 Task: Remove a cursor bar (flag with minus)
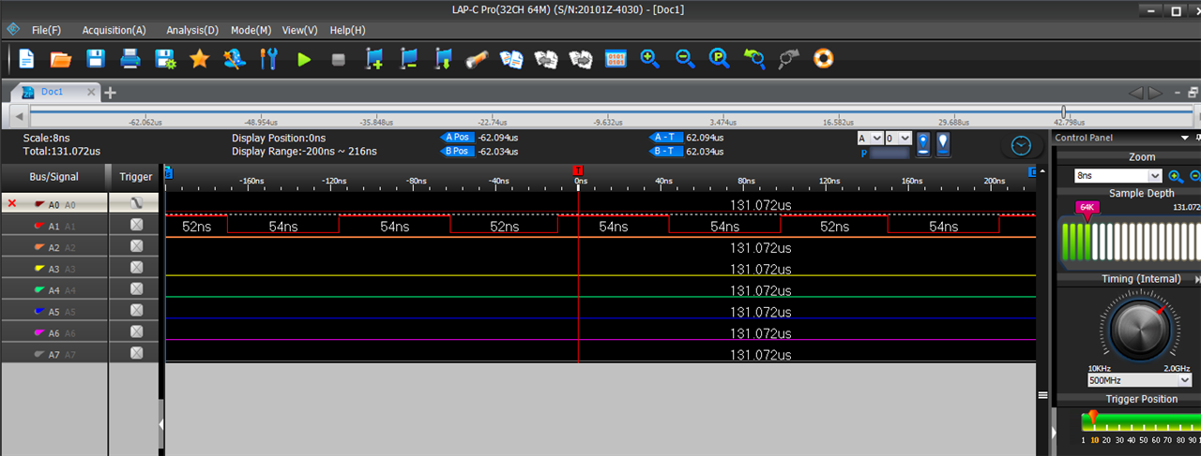(408, 59)
